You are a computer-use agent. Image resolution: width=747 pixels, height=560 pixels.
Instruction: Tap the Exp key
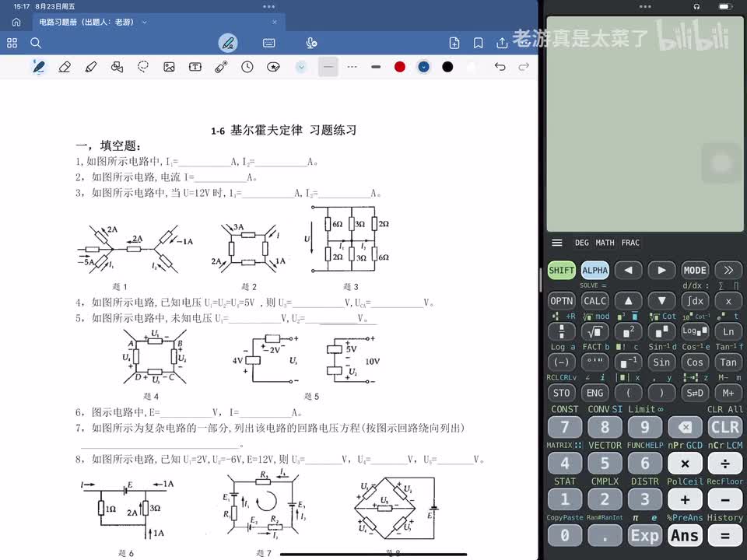tap(645, 536)
